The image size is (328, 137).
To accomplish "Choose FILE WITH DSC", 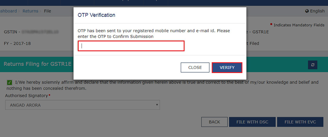I will point(252,122).
